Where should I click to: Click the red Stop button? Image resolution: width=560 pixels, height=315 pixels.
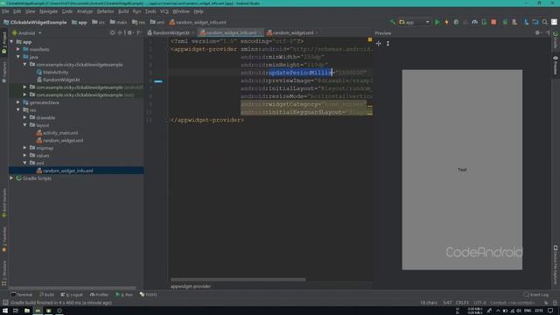[x=493, y=22]
